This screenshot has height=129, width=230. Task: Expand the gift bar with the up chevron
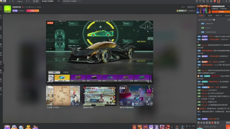pos(172,127)
